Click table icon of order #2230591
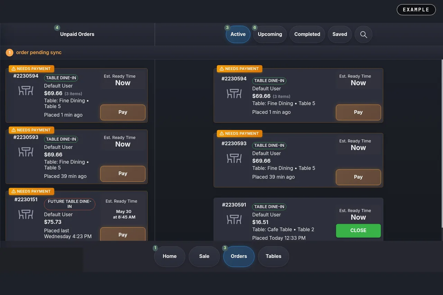The image size is (443, 295). (234, 219)
